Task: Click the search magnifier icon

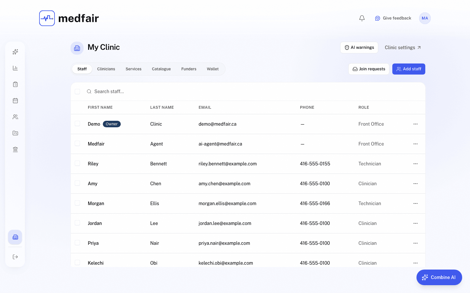Action: pos(89,91)
